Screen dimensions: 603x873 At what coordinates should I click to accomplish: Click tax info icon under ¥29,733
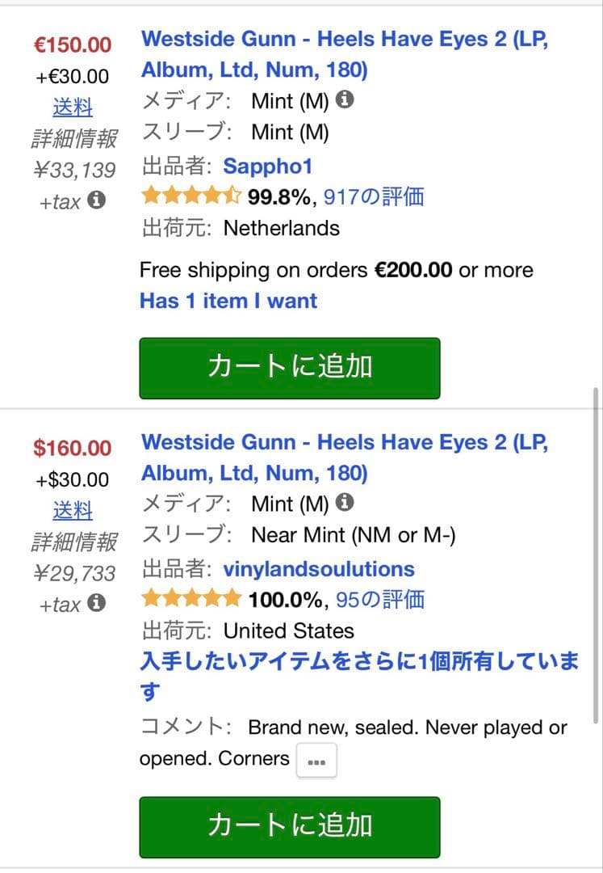tap(96, 603)
